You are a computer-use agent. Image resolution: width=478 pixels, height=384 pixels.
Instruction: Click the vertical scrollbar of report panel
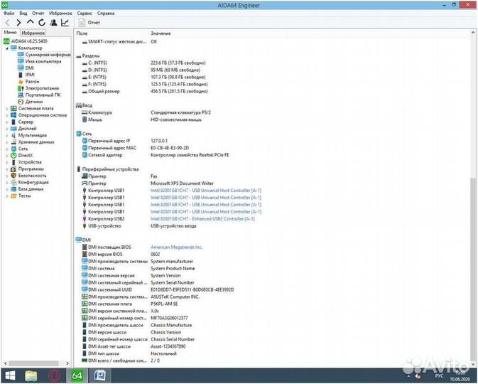pos(474,213)
